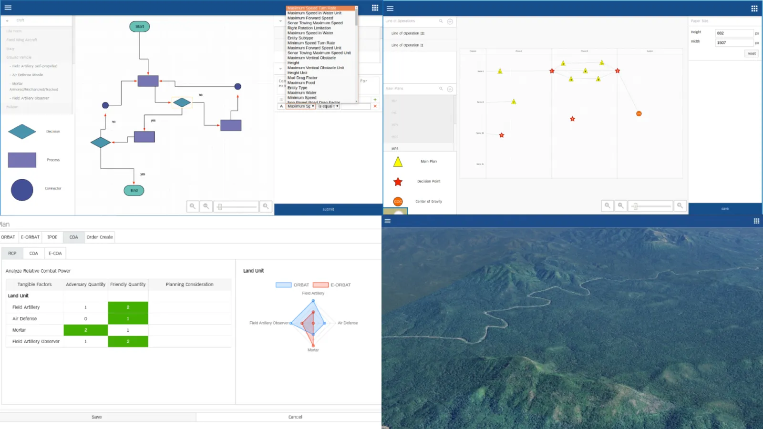Add a new Main Plans entry

pyautogui.click(x=450, y=89)
